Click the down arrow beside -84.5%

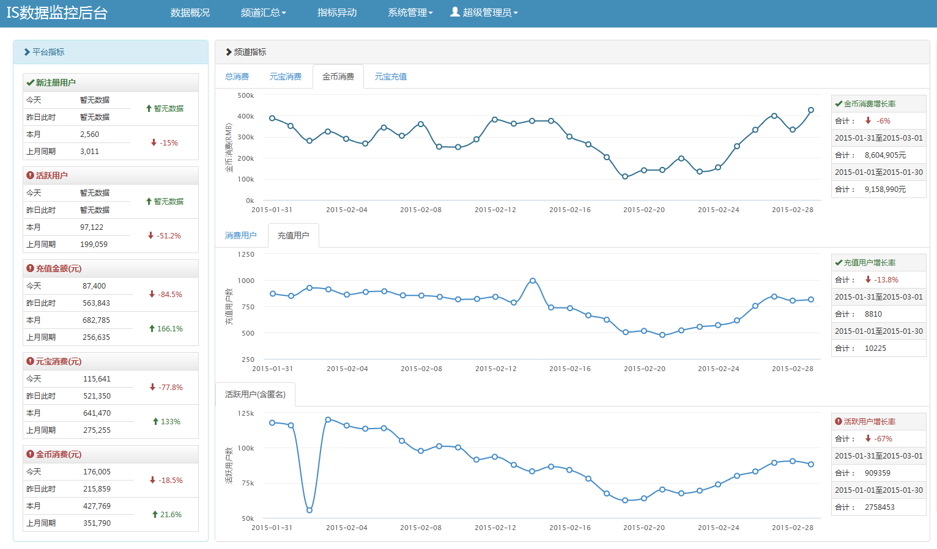pos(152,294)
